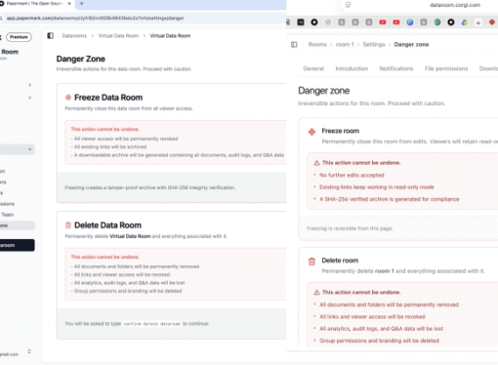Toggle the sidebar panel icon in Papermark window
Image resolution: width=498 pixels, height=365 pixels.
click(x=50, y=36)
